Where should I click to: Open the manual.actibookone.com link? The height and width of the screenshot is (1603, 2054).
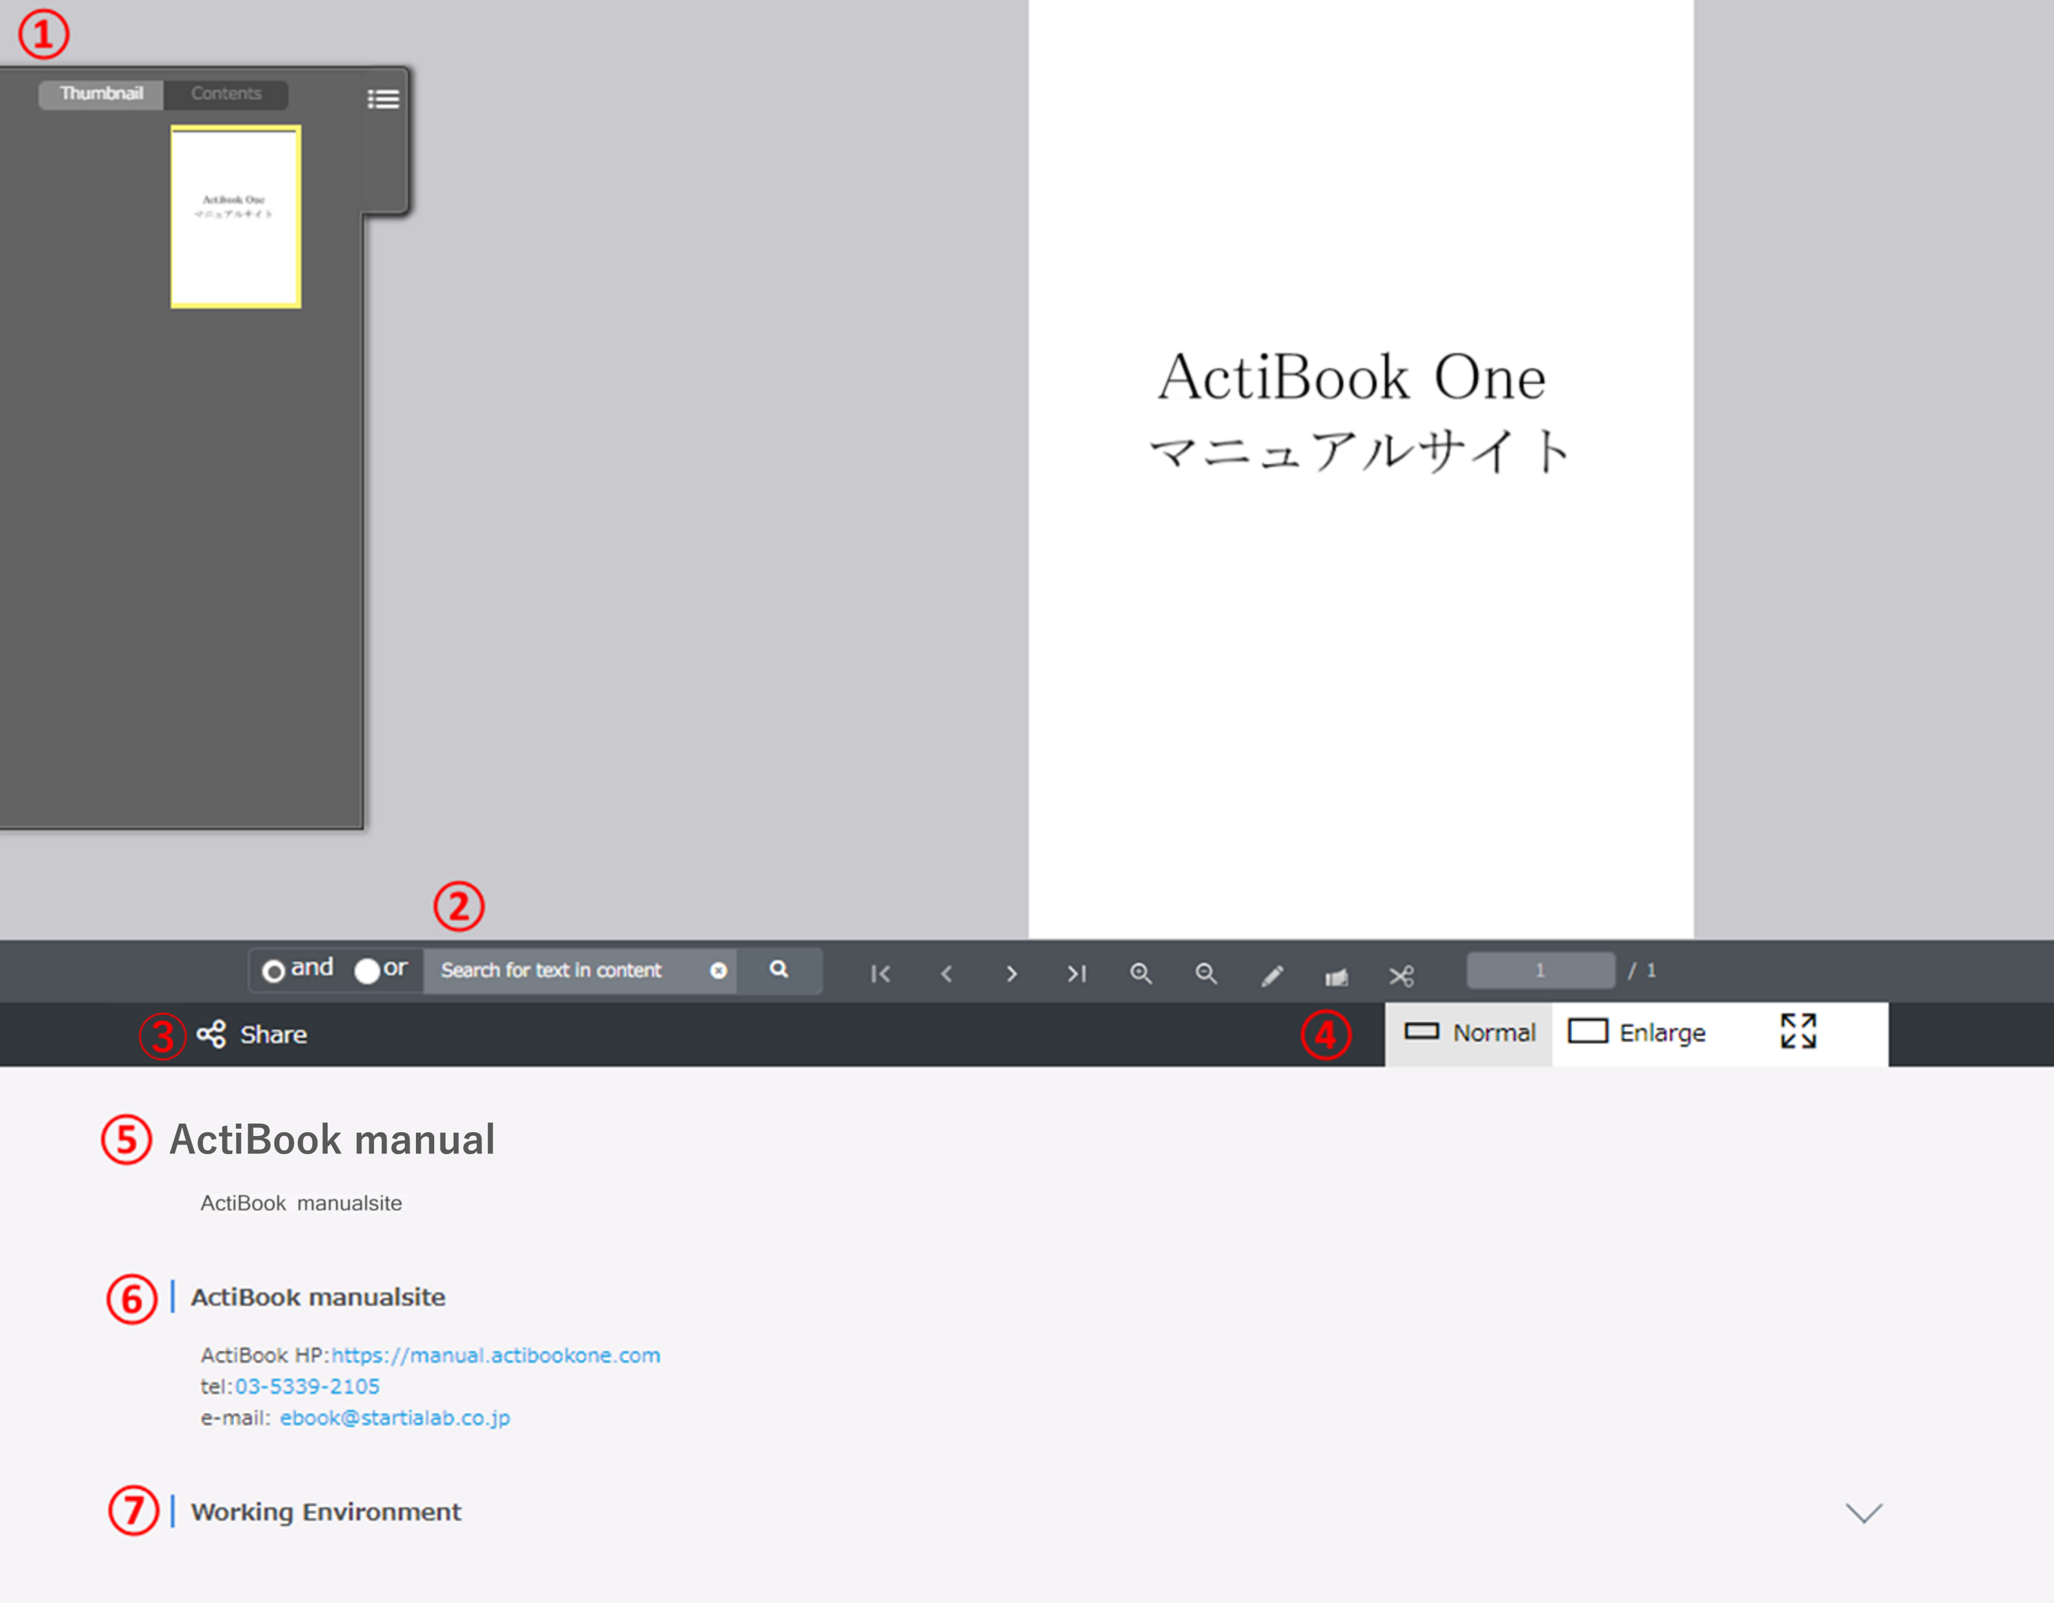point(496,1355)
